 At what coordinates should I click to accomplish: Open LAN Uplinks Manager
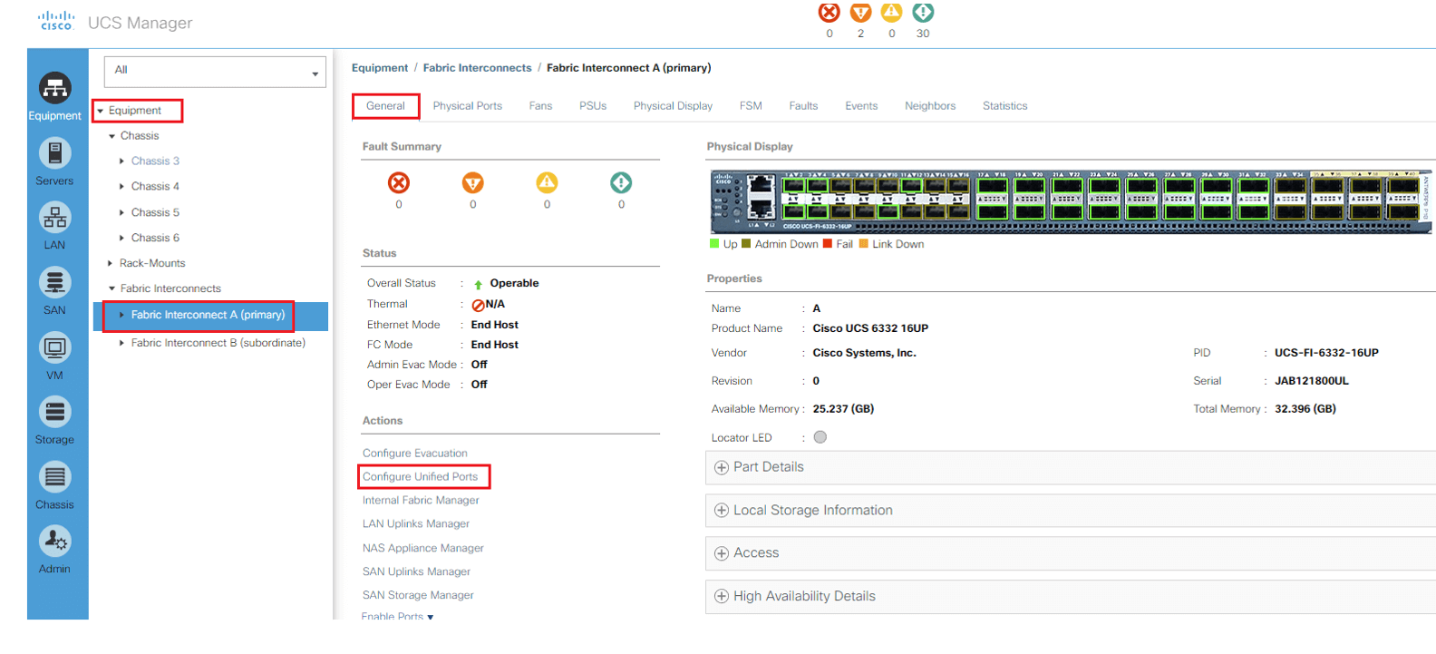click(x=416, y=524)
